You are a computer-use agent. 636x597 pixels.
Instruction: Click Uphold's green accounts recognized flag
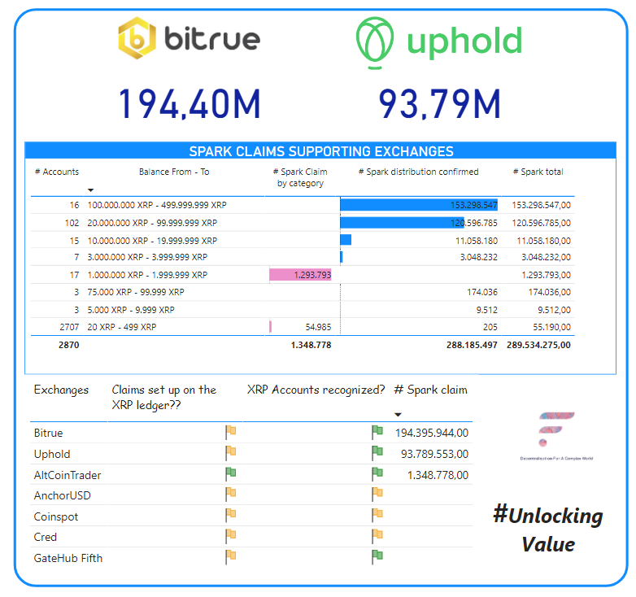(x=377, y=453)
